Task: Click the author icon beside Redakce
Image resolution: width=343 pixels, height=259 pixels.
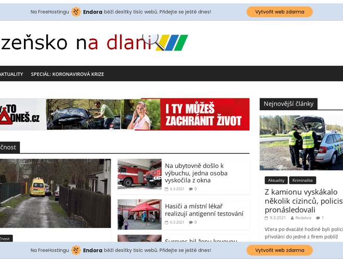Action: click(x=292, y=218)
